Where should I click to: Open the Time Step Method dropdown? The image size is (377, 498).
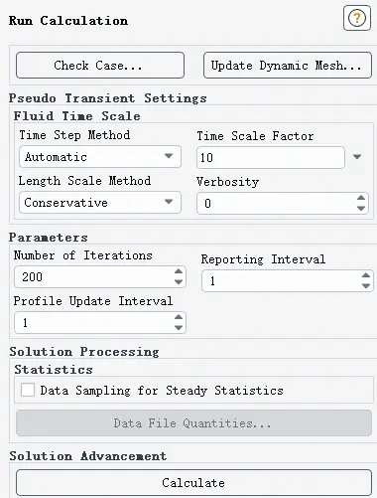[x=100, y=156]
